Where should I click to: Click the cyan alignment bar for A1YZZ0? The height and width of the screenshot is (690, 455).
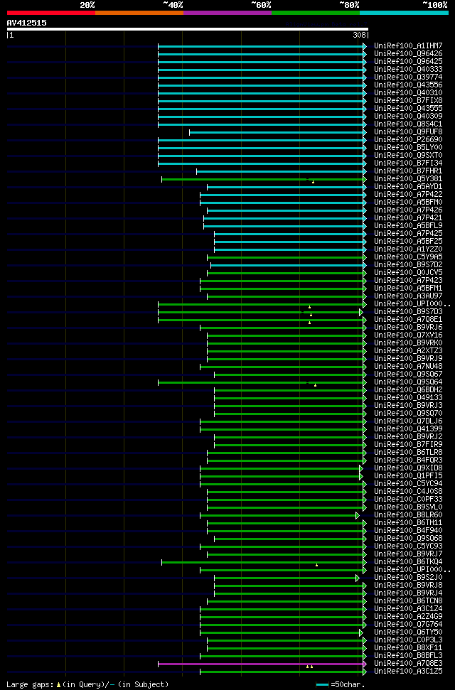pos(289,250)
